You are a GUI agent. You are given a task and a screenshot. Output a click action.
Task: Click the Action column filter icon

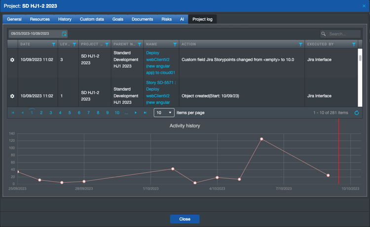point(300,44)
